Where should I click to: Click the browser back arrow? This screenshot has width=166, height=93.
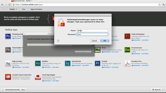[x=2, y=5]
